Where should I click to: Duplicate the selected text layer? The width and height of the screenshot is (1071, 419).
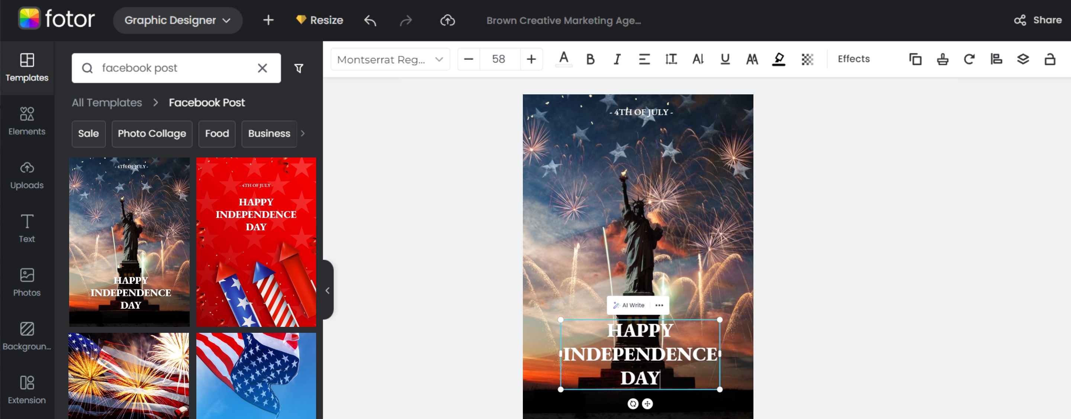click(x=915, y=59)
